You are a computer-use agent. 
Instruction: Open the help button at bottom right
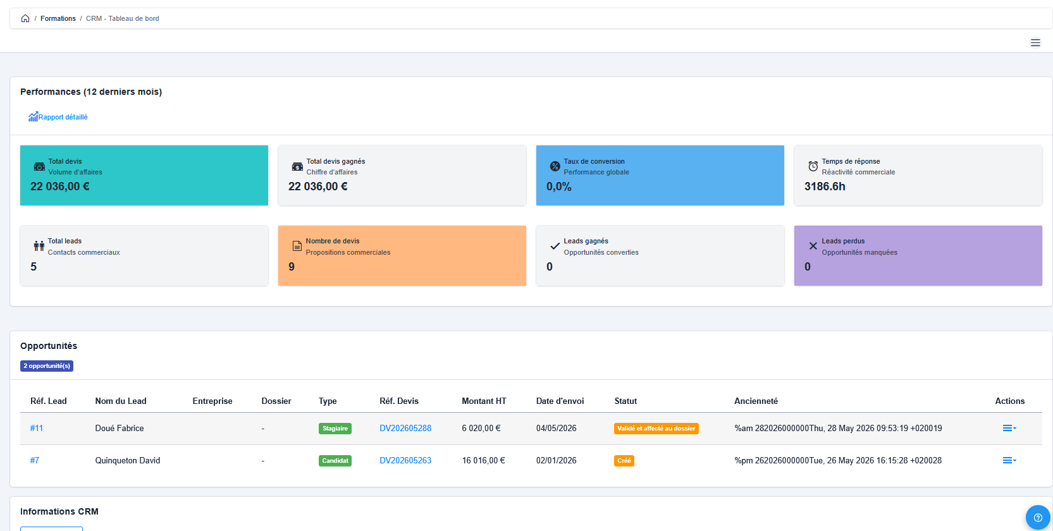1038,517
